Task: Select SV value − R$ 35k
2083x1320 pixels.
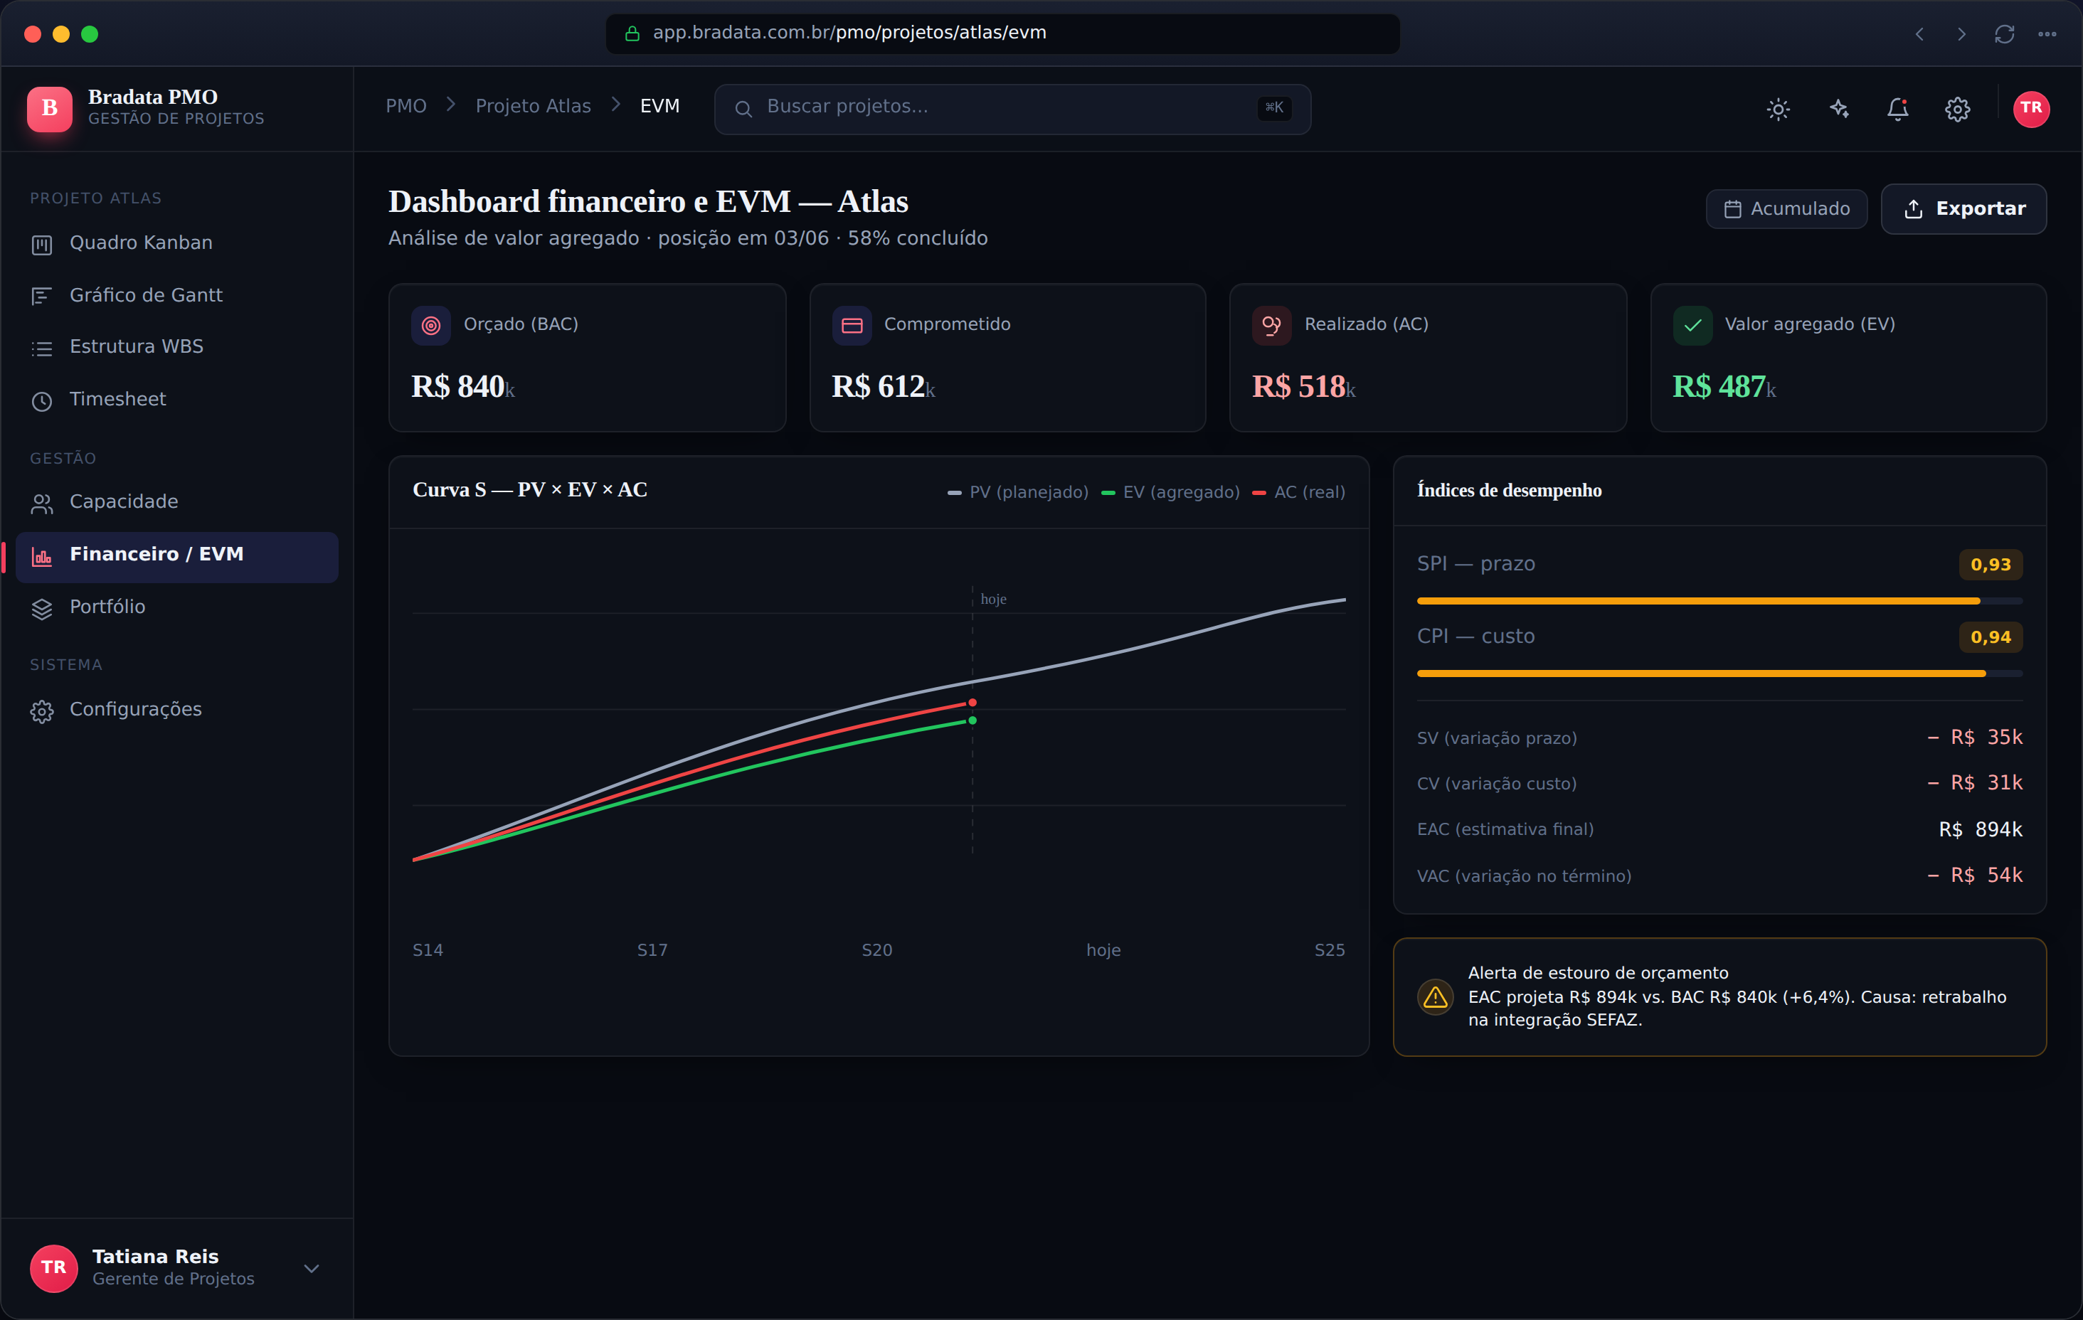Action: pyautogui.click(x=1975, y=737)
